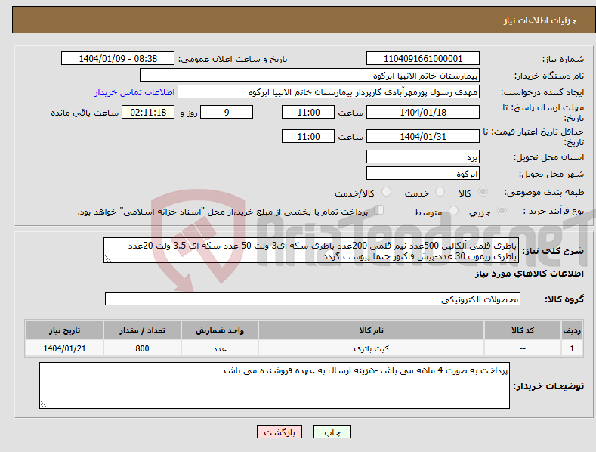Click the delivery province field یزد
The image size is (596, 452).
pyautogui.click(x=423, y=156)
